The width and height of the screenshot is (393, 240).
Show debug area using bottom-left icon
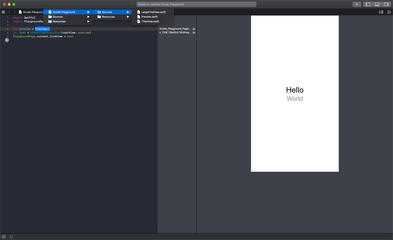tap(4, 237)
